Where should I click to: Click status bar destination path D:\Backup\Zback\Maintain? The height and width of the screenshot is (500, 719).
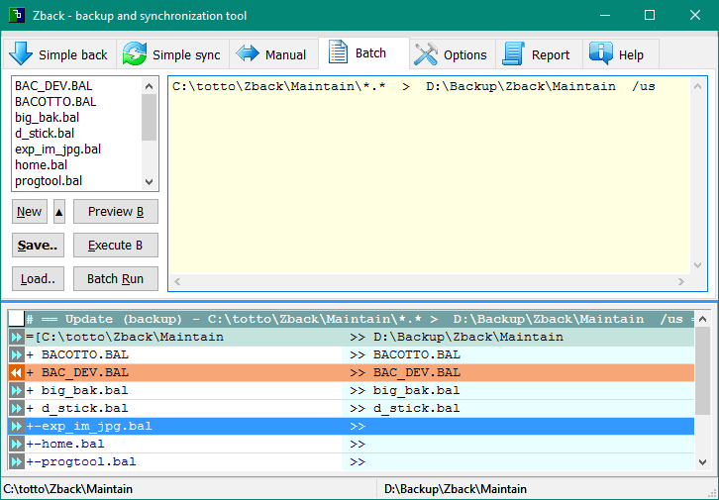click(456, 489)
